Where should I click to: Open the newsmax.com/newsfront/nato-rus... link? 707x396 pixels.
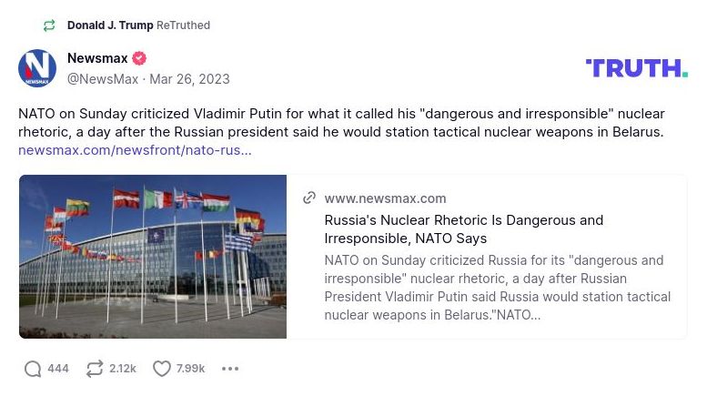coord(135,150)
